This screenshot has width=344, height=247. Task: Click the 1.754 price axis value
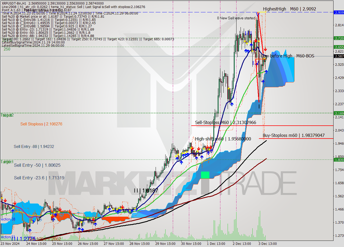[x=339, y=170]
